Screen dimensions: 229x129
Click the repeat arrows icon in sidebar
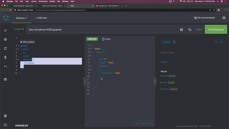point(5,48)
